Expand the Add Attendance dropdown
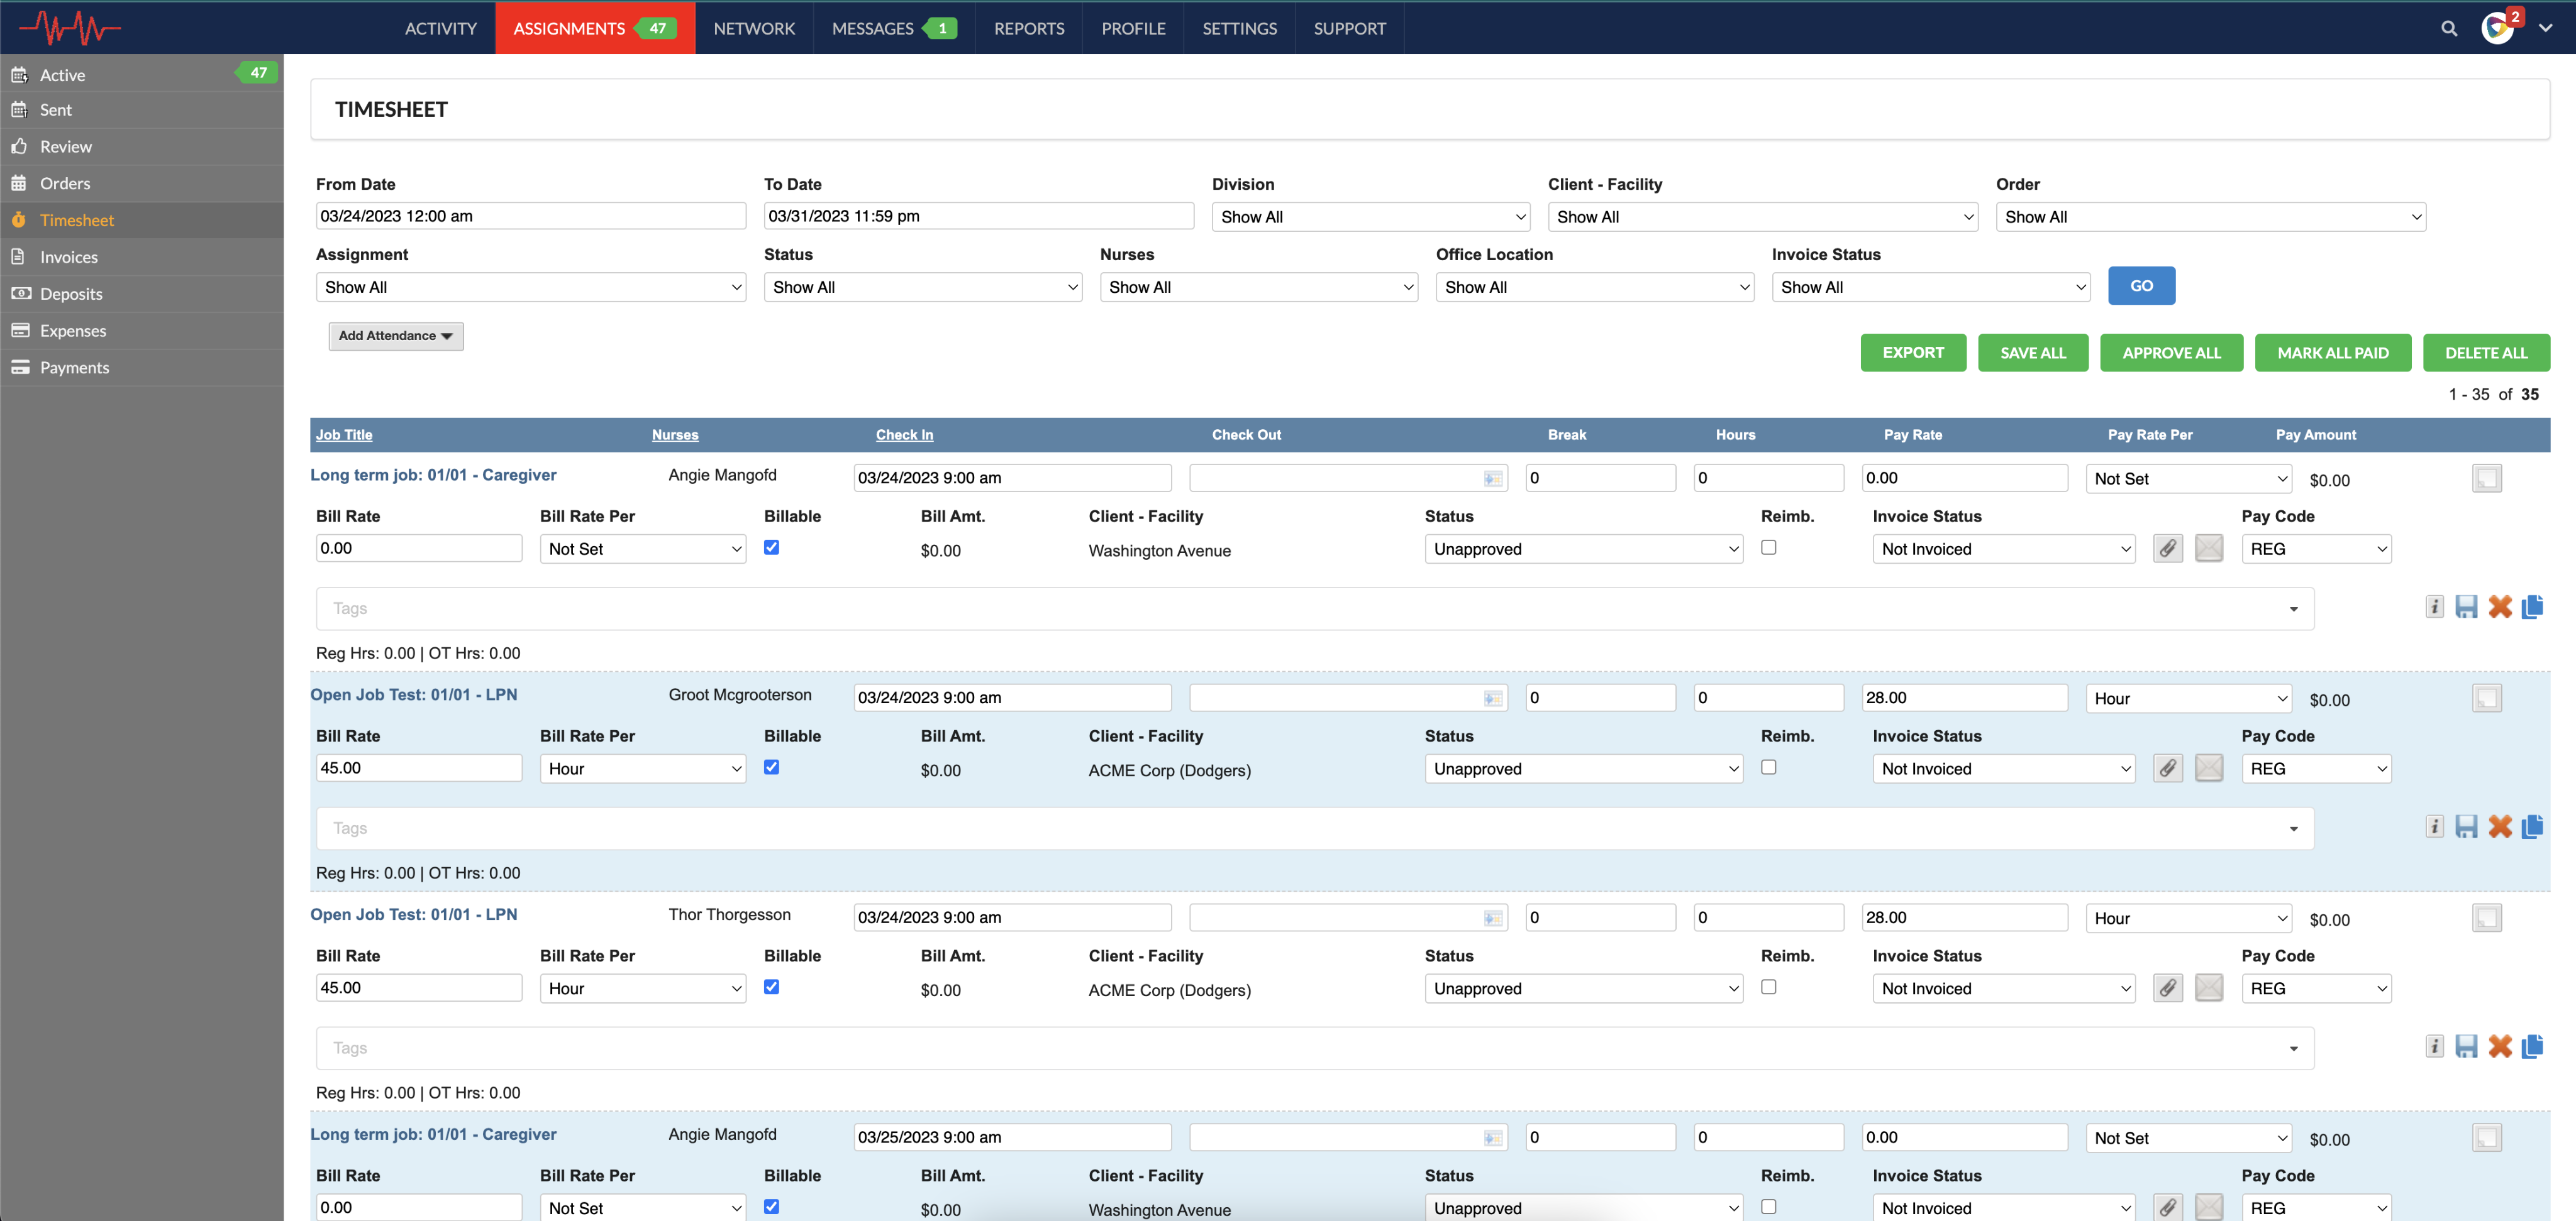Screen dimensions: 2576x1221 click(x=396, y=336)
